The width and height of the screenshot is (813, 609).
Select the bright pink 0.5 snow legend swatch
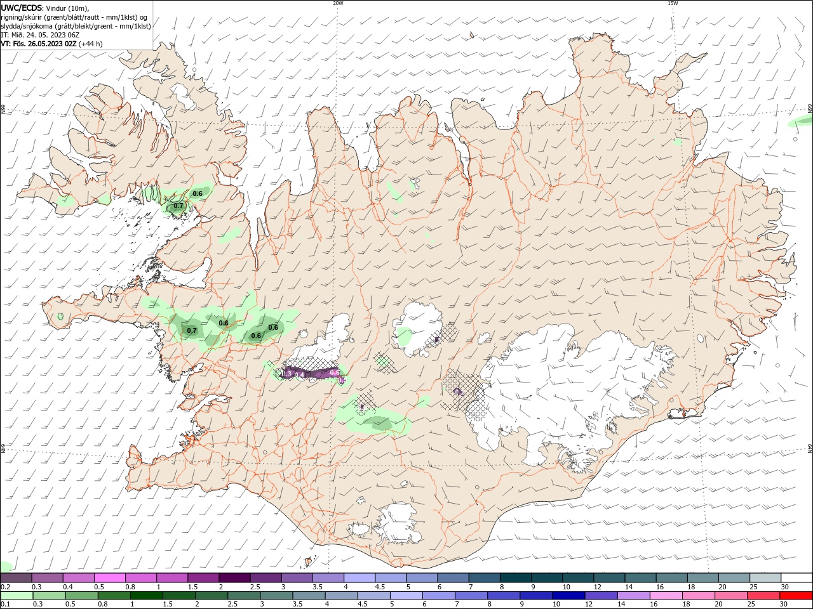pyautogui.click(x=109, y=578)
